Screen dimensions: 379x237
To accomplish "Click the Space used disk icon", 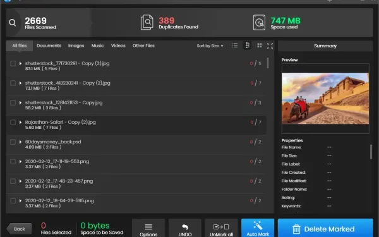I will pyautogui.click(x=259, y=23).
